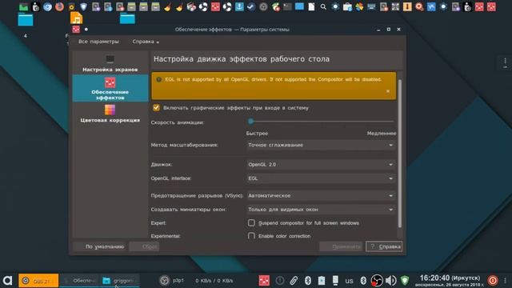Expand the 'OpenGL interface' EGL dropdown
The height and width of the screenshot is (288, 512).
click(321, 178)
